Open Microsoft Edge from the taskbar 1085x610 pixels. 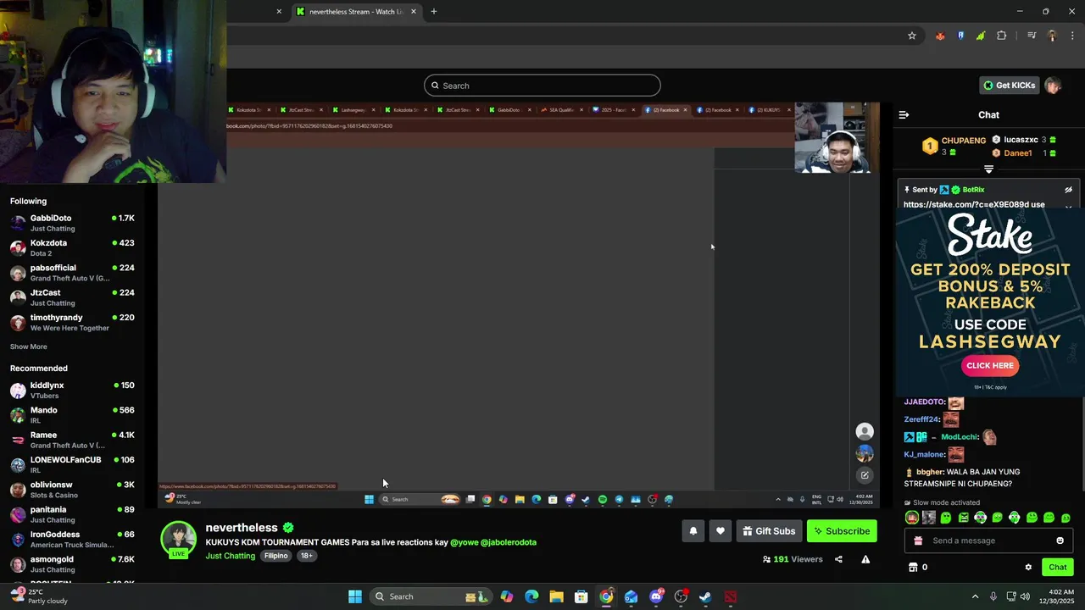[x=531, y=596]
